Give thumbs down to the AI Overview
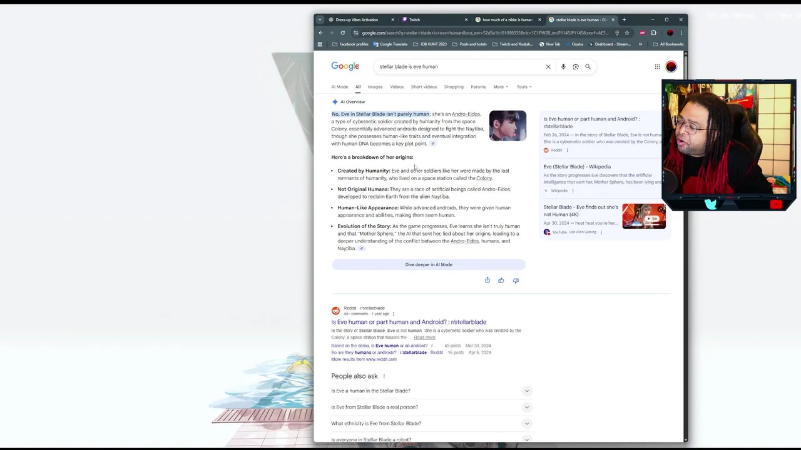 tap(516, 280)
